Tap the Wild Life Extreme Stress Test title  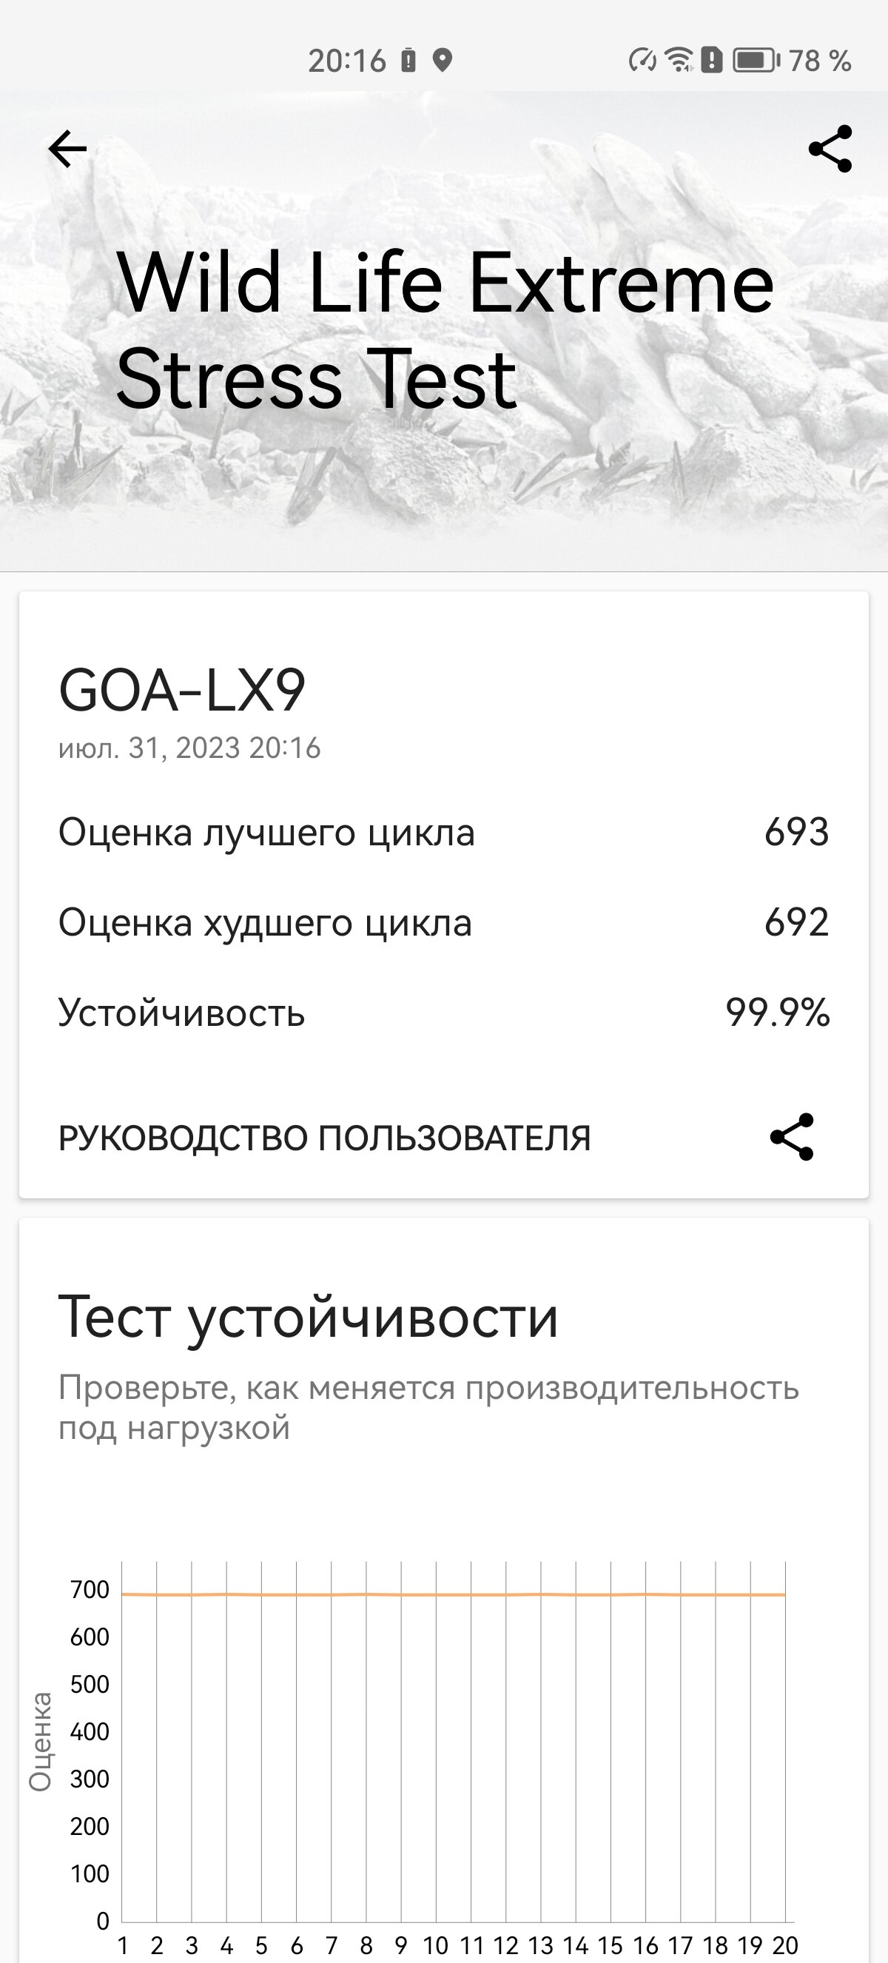tap(445, 331)
